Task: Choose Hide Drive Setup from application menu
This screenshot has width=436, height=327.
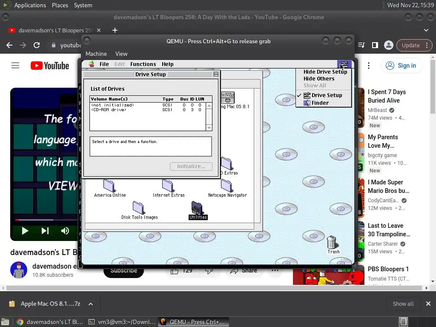Action: coord(325,72)
